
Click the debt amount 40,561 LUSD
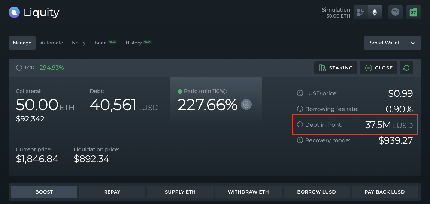[x=124, y=105]
